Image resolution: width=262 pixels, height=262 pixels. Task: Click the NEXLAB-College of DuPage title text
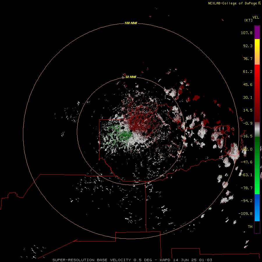click(x=232, y=3)
